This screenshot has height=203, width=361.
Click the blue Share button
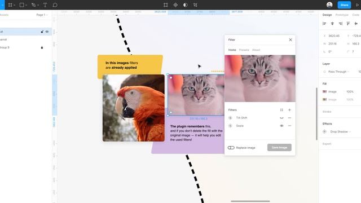point(344,5)
